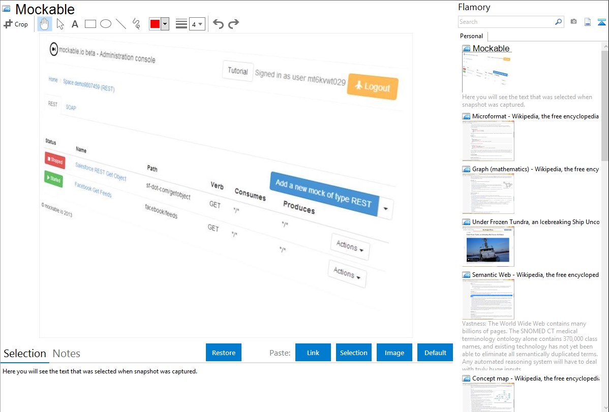Switch to the Selection tab
Viewport: 609px width, 412px height.
point(25,354)
